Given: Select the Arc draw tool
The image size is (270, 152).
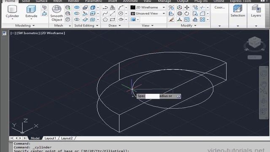Looking at the screenshot, I should pyautogui.click(x=121, y=8).
